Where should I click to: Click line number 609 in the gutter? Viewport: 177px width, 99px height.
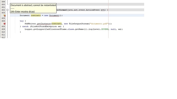3,29
